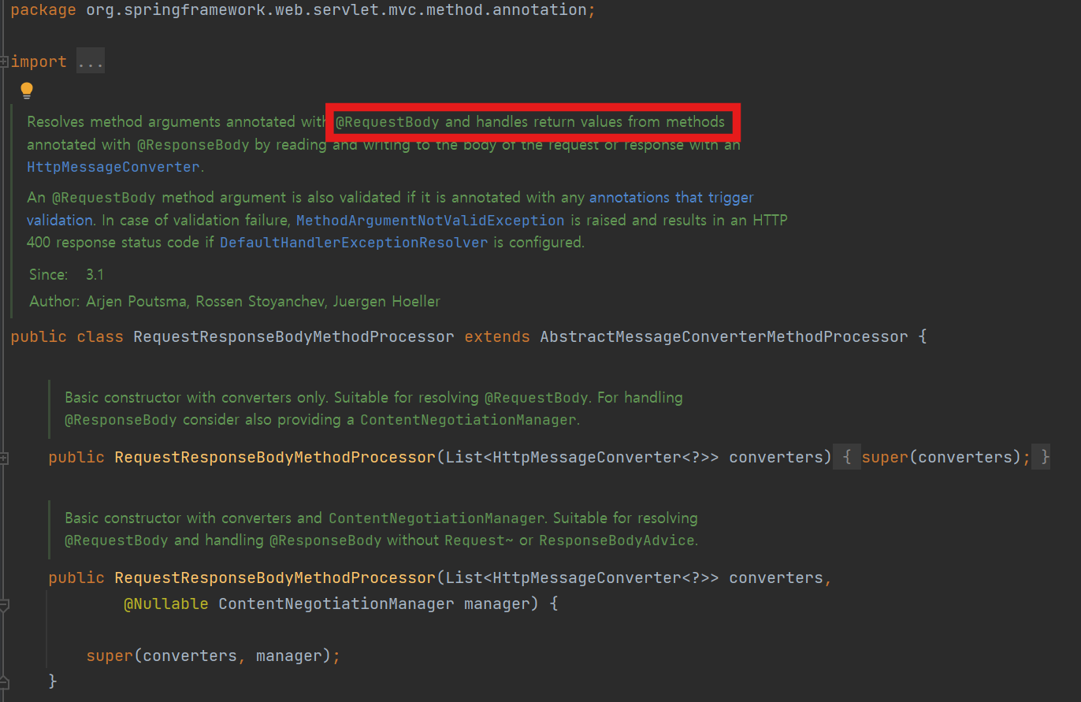Image resolution: width=1081 pixels, height=702 pixels.
Task: Click the 'super(converters, manager);' call
Action: click(214, 656)
